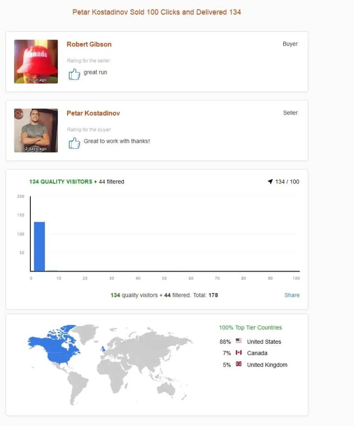The height and width of the screenshot is (426, 354).
Task: Click the quality visitors total summary text
Action: click(x=164, y=295)
